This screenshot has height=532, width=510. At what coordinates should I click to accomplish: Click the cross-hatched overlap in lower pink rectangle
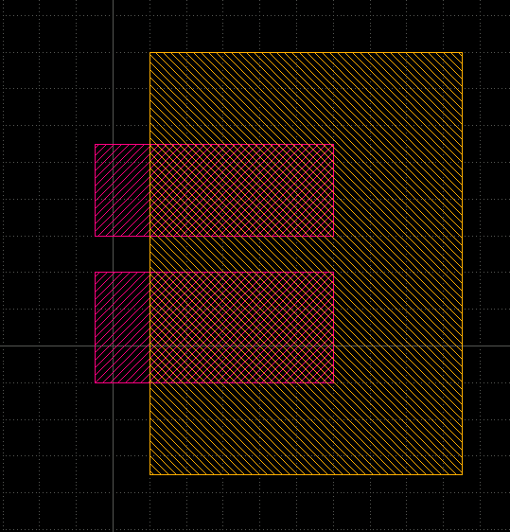click(242, 328)
